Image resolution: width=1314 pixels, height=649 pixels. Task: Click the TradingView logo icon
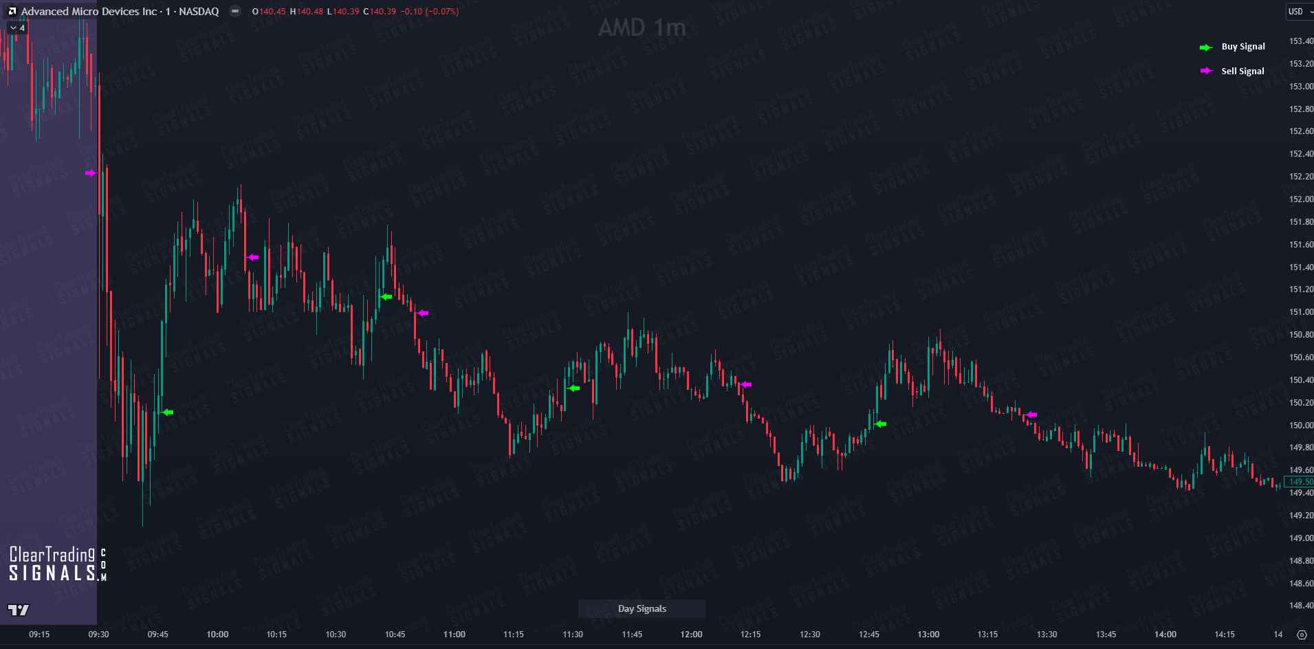[x=19, y=610]
